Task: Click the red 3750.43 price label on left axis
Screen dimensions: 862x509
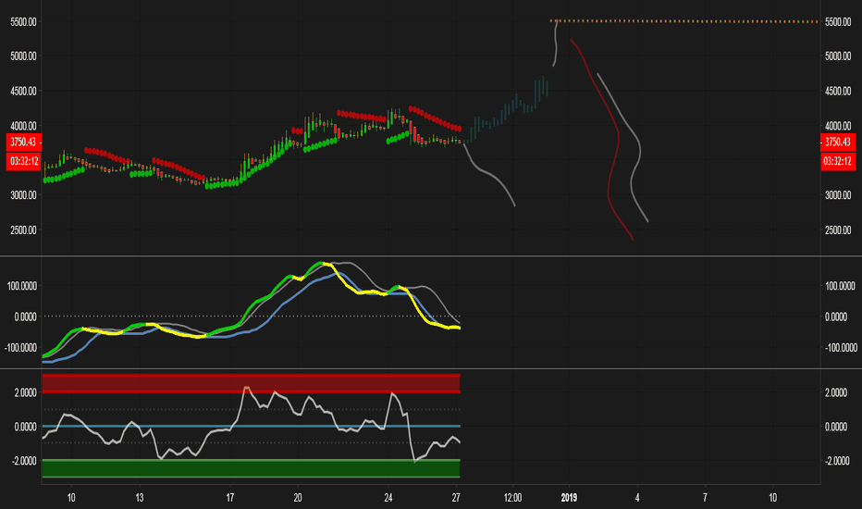Action: 24,142
